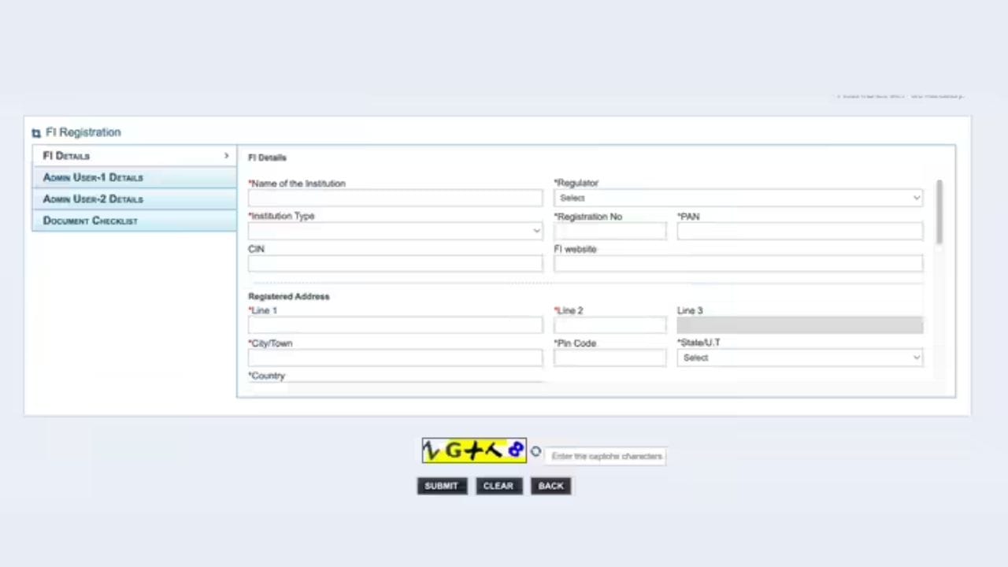Open the Admin User-2 Details tab
Image resolution: width=1008 pixels, height=567 pixels.
coord(134,199)
